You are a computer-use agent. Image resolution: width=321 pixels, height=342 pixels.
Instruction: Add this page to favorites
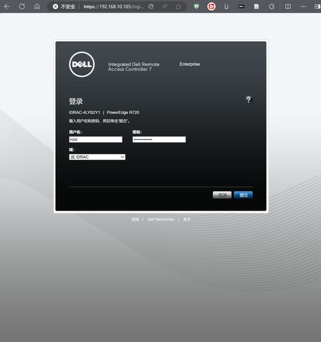click(178, 6)
